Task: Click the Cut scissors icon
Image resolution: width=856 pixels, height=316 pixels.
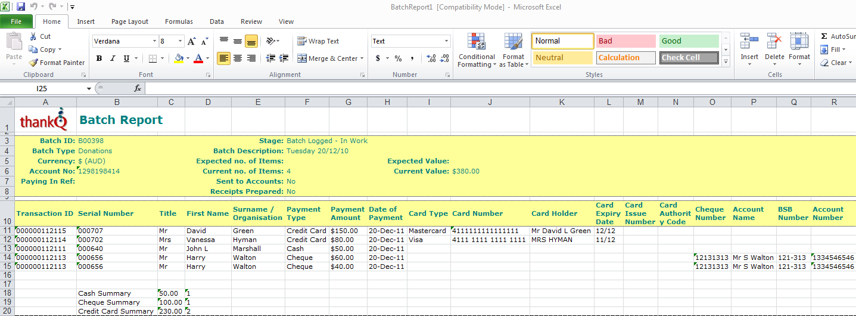Action: point(33,36)
